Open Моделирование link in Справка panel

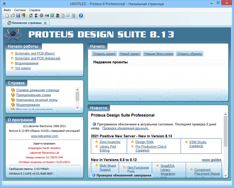[28, 105]
